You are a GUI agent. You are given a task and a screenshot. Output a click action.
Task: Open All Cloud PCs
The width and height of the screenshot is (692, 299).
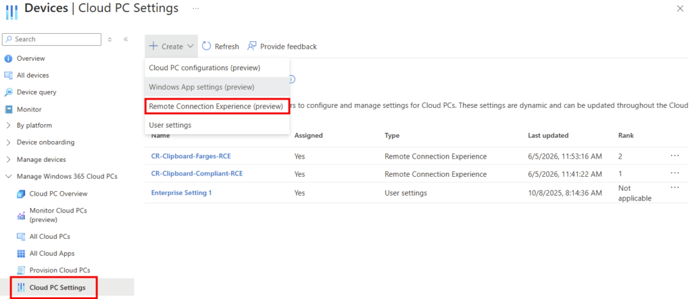(x=50, y=237)
